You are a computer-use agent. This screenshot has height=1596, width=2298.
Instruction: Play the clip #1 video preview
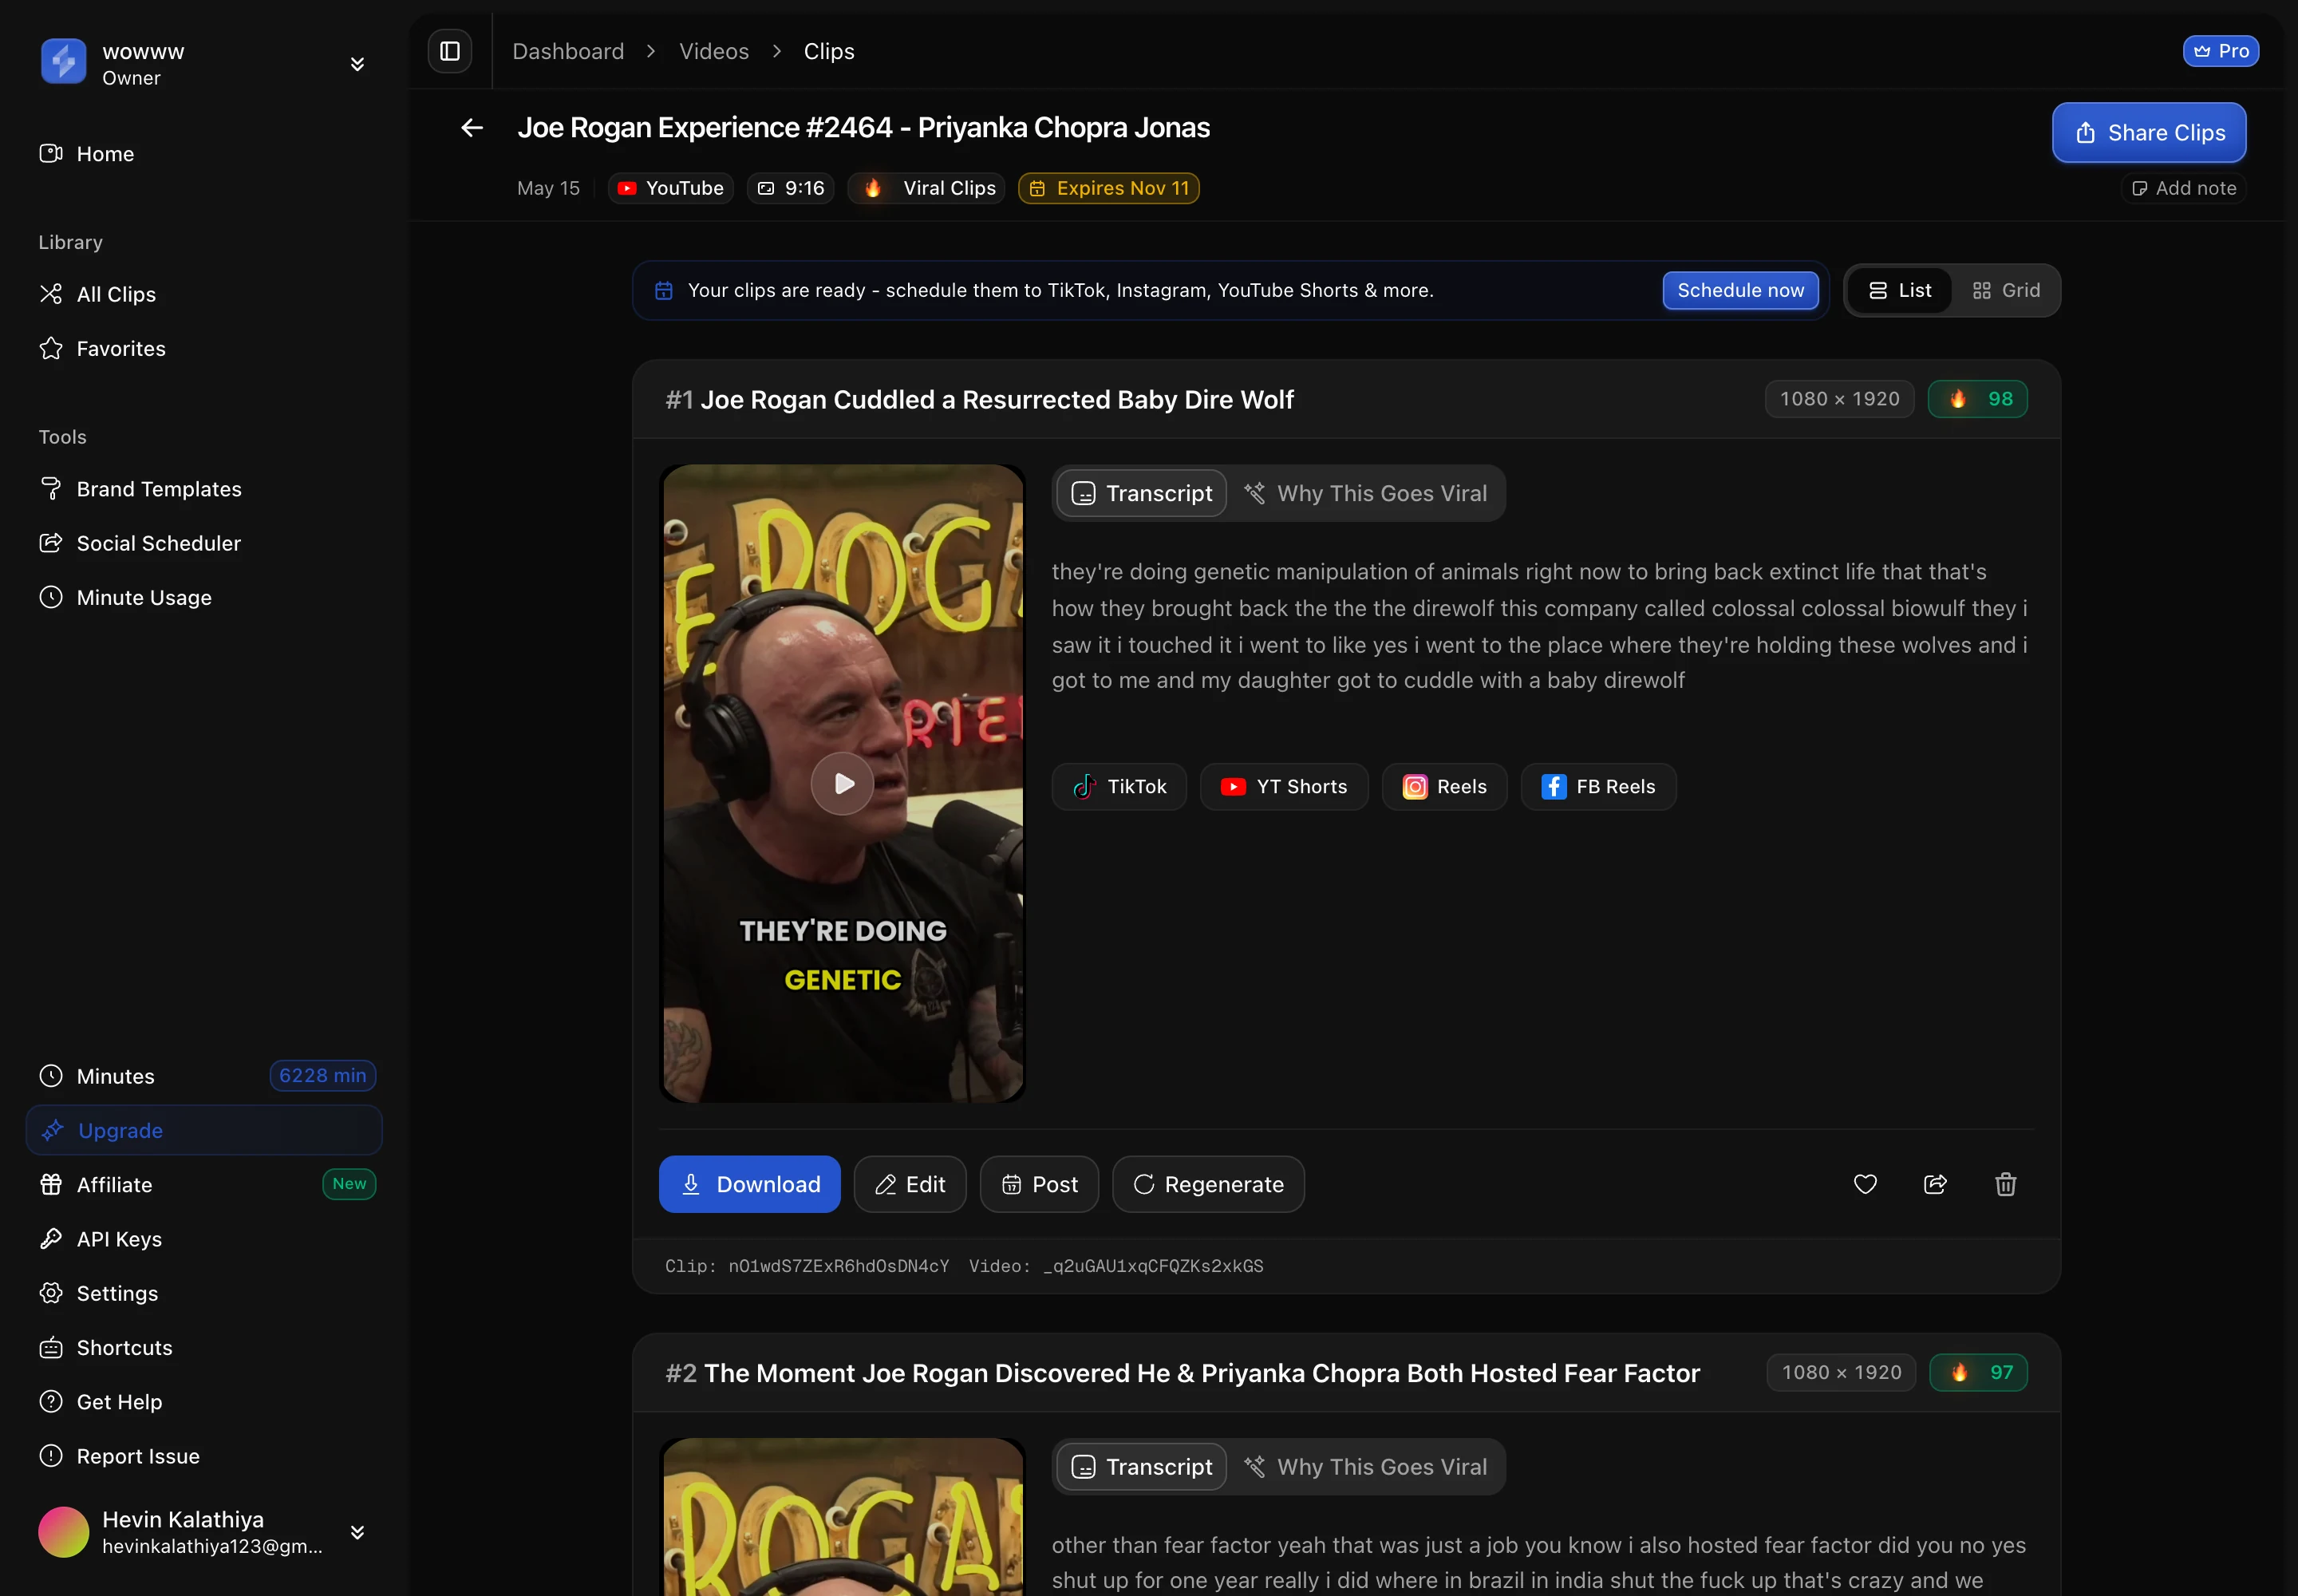[842, 783]
